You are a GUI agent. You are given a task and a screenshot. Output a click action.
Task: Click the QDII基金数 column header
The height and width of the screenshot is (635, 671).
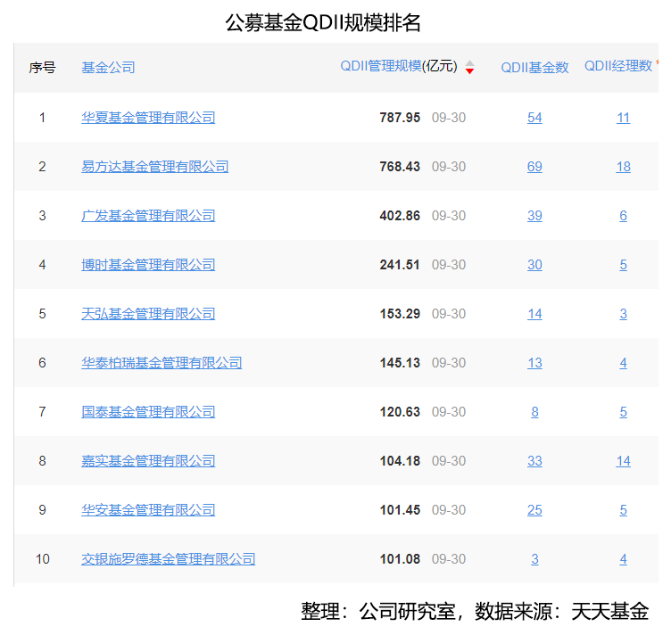click(534, 68)
